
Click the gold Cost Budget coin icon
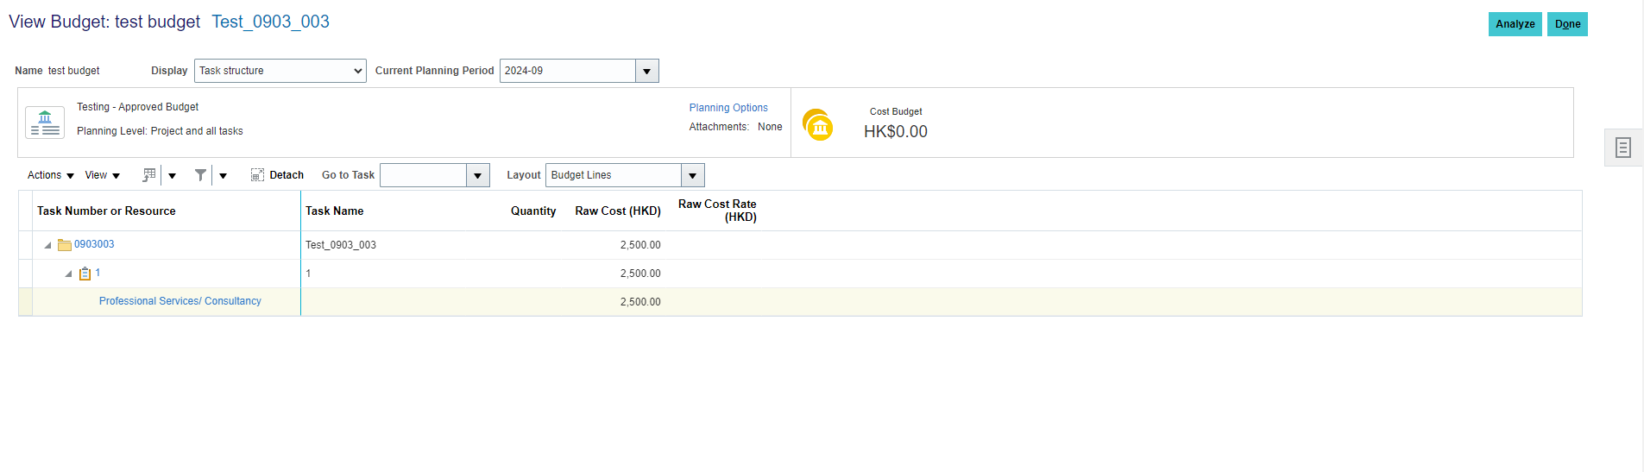pyautogui.click(x=817, y=125)
